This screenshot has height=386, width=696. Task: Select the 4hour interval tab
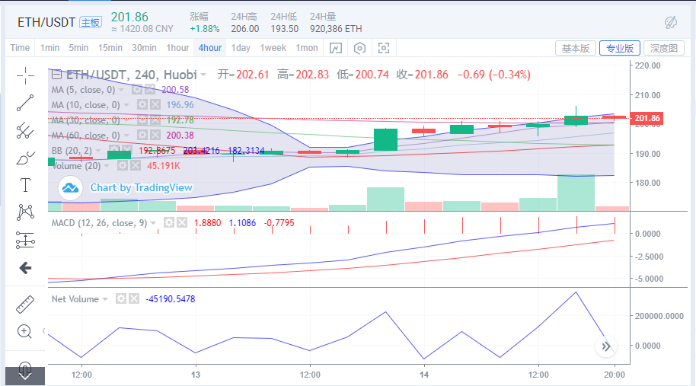pyautogui.click(x=210, y=48)
